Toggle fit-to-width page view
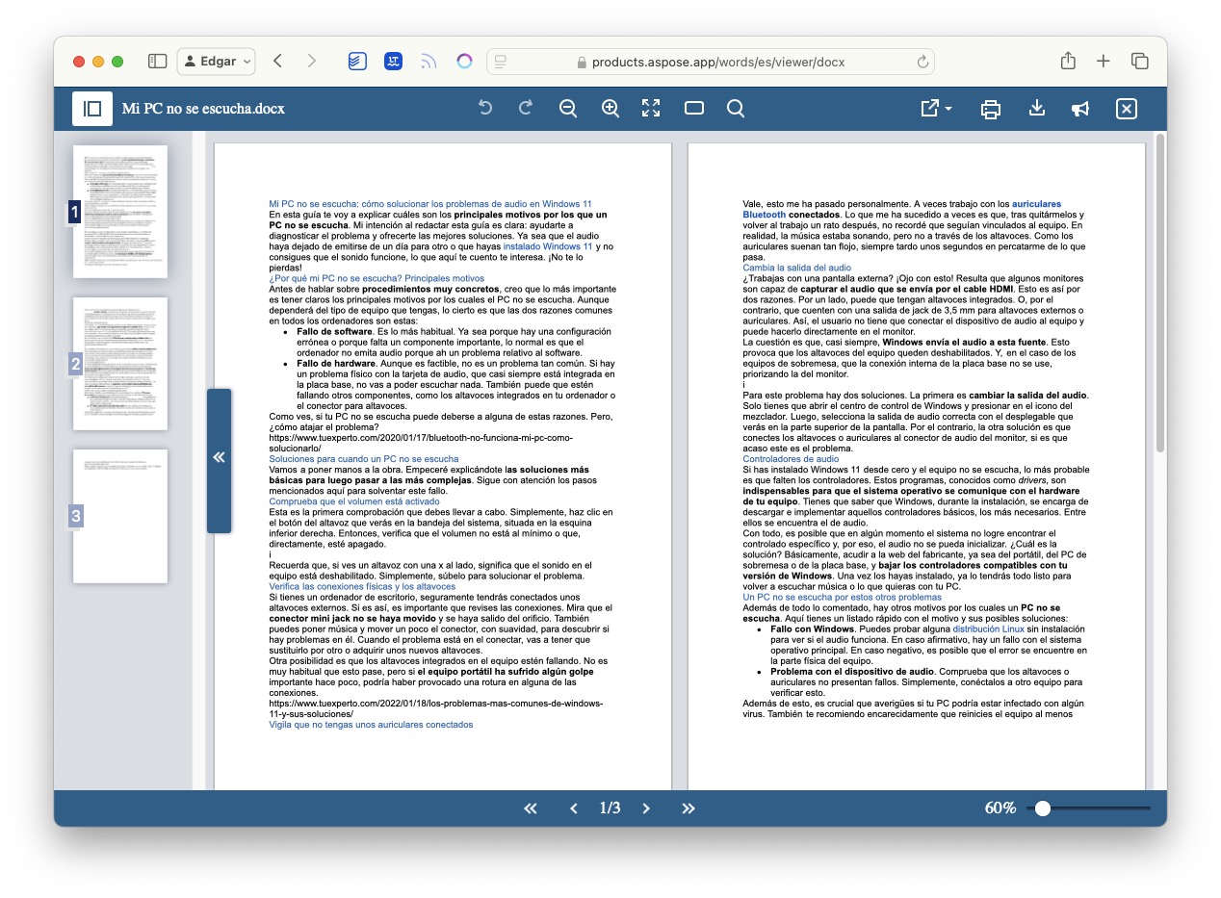 coord(693,109)
